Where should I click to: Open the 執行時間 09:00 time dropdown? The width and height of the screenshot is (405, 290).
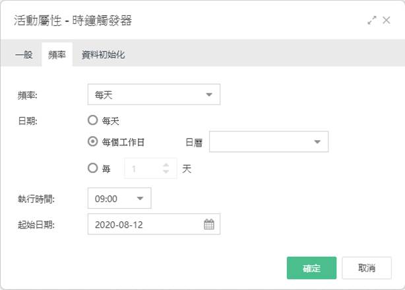tap(140, 198)
